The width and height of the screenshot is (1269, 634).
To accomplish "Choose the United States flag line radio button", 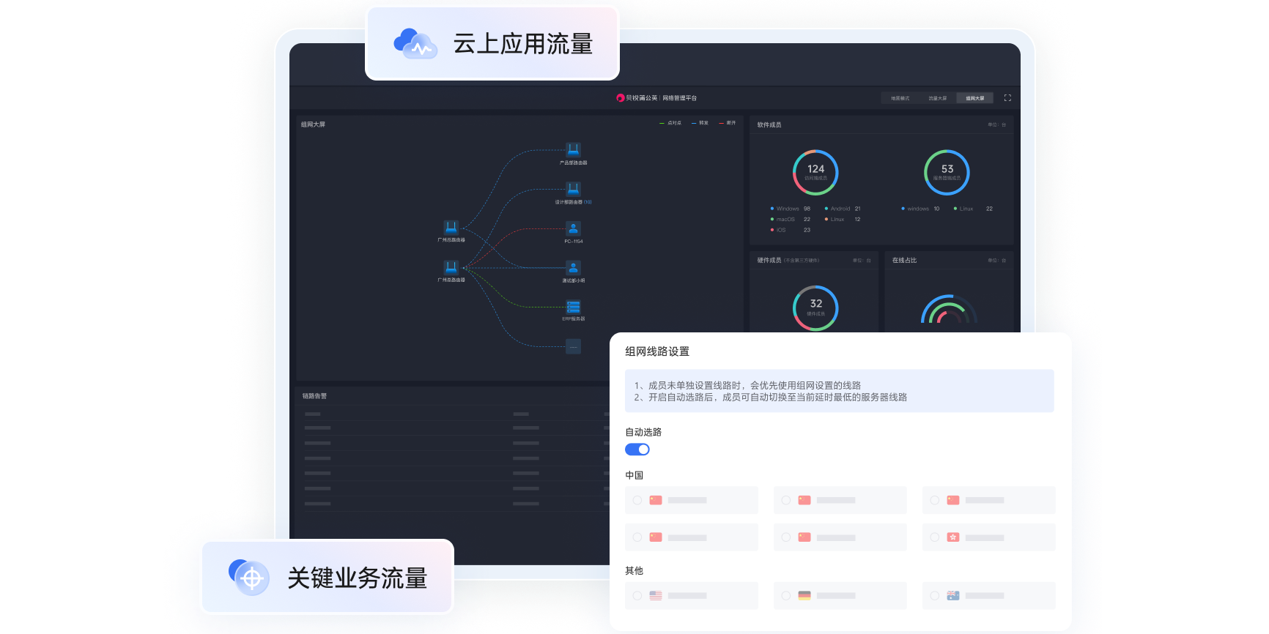I will click(637, 596).
